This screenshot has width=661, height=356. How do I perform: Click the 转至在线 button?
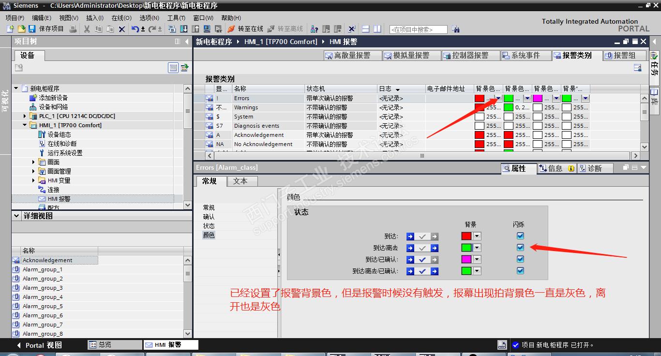click(246, 29)
